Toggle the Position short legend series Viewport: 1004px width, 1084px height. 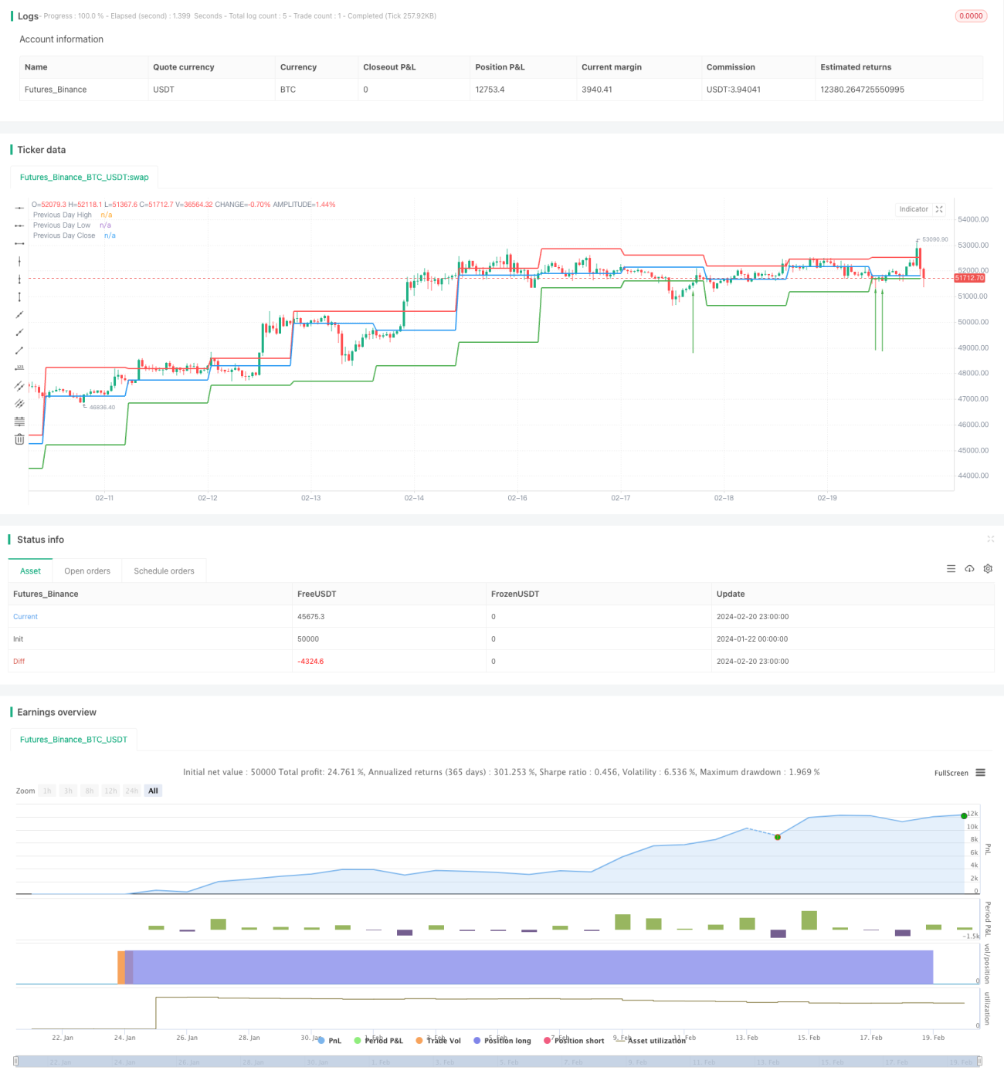[574, 1041]
